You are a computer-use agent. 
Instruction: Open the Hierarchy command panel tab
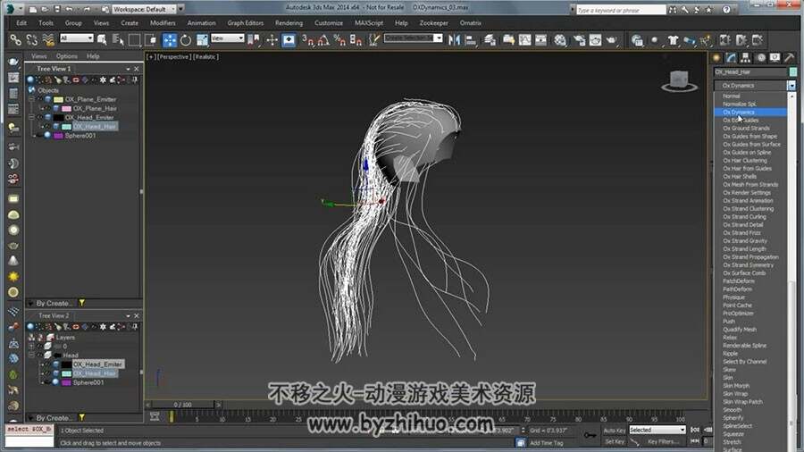(x=746, y=58)
